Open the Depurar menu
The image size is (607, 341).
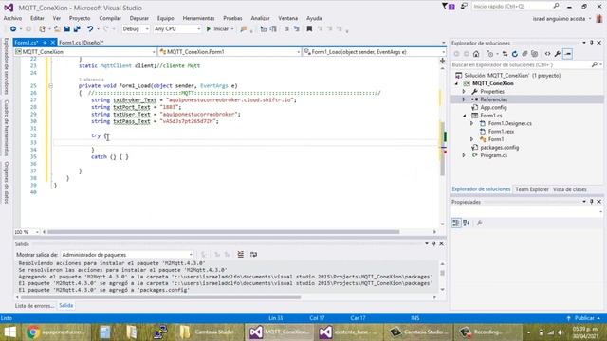click(x=139, y=18)
